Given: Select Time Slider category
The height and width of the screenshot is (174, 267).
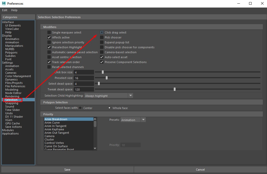Looking at the screenshot, I should pos(13,110).
